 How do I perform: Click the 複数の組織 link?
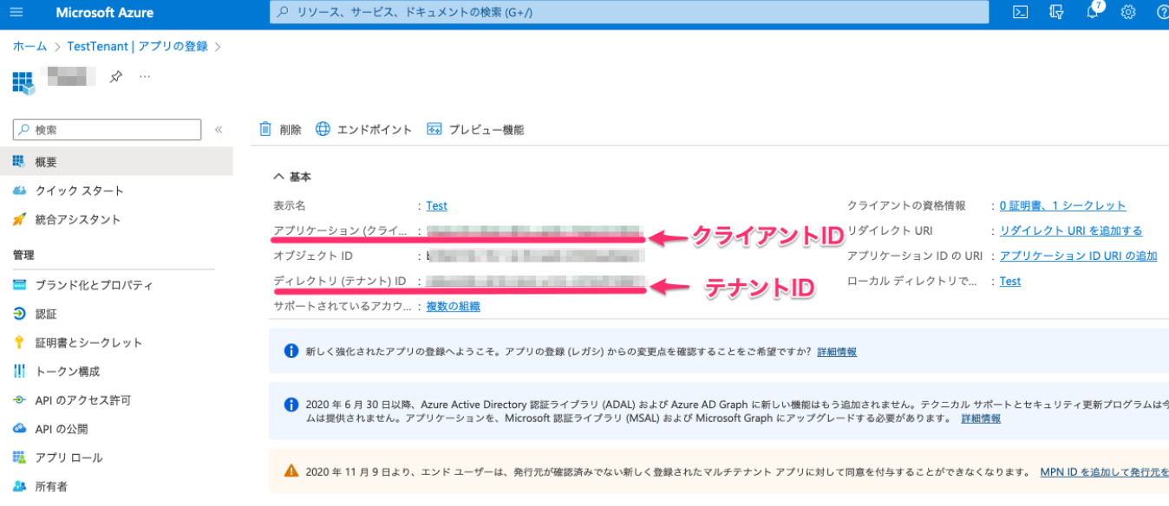click(x=453, y=307)
